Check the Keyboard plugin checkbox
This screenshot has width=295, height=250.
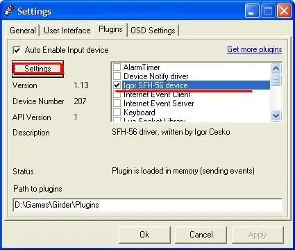pos(117,112)
